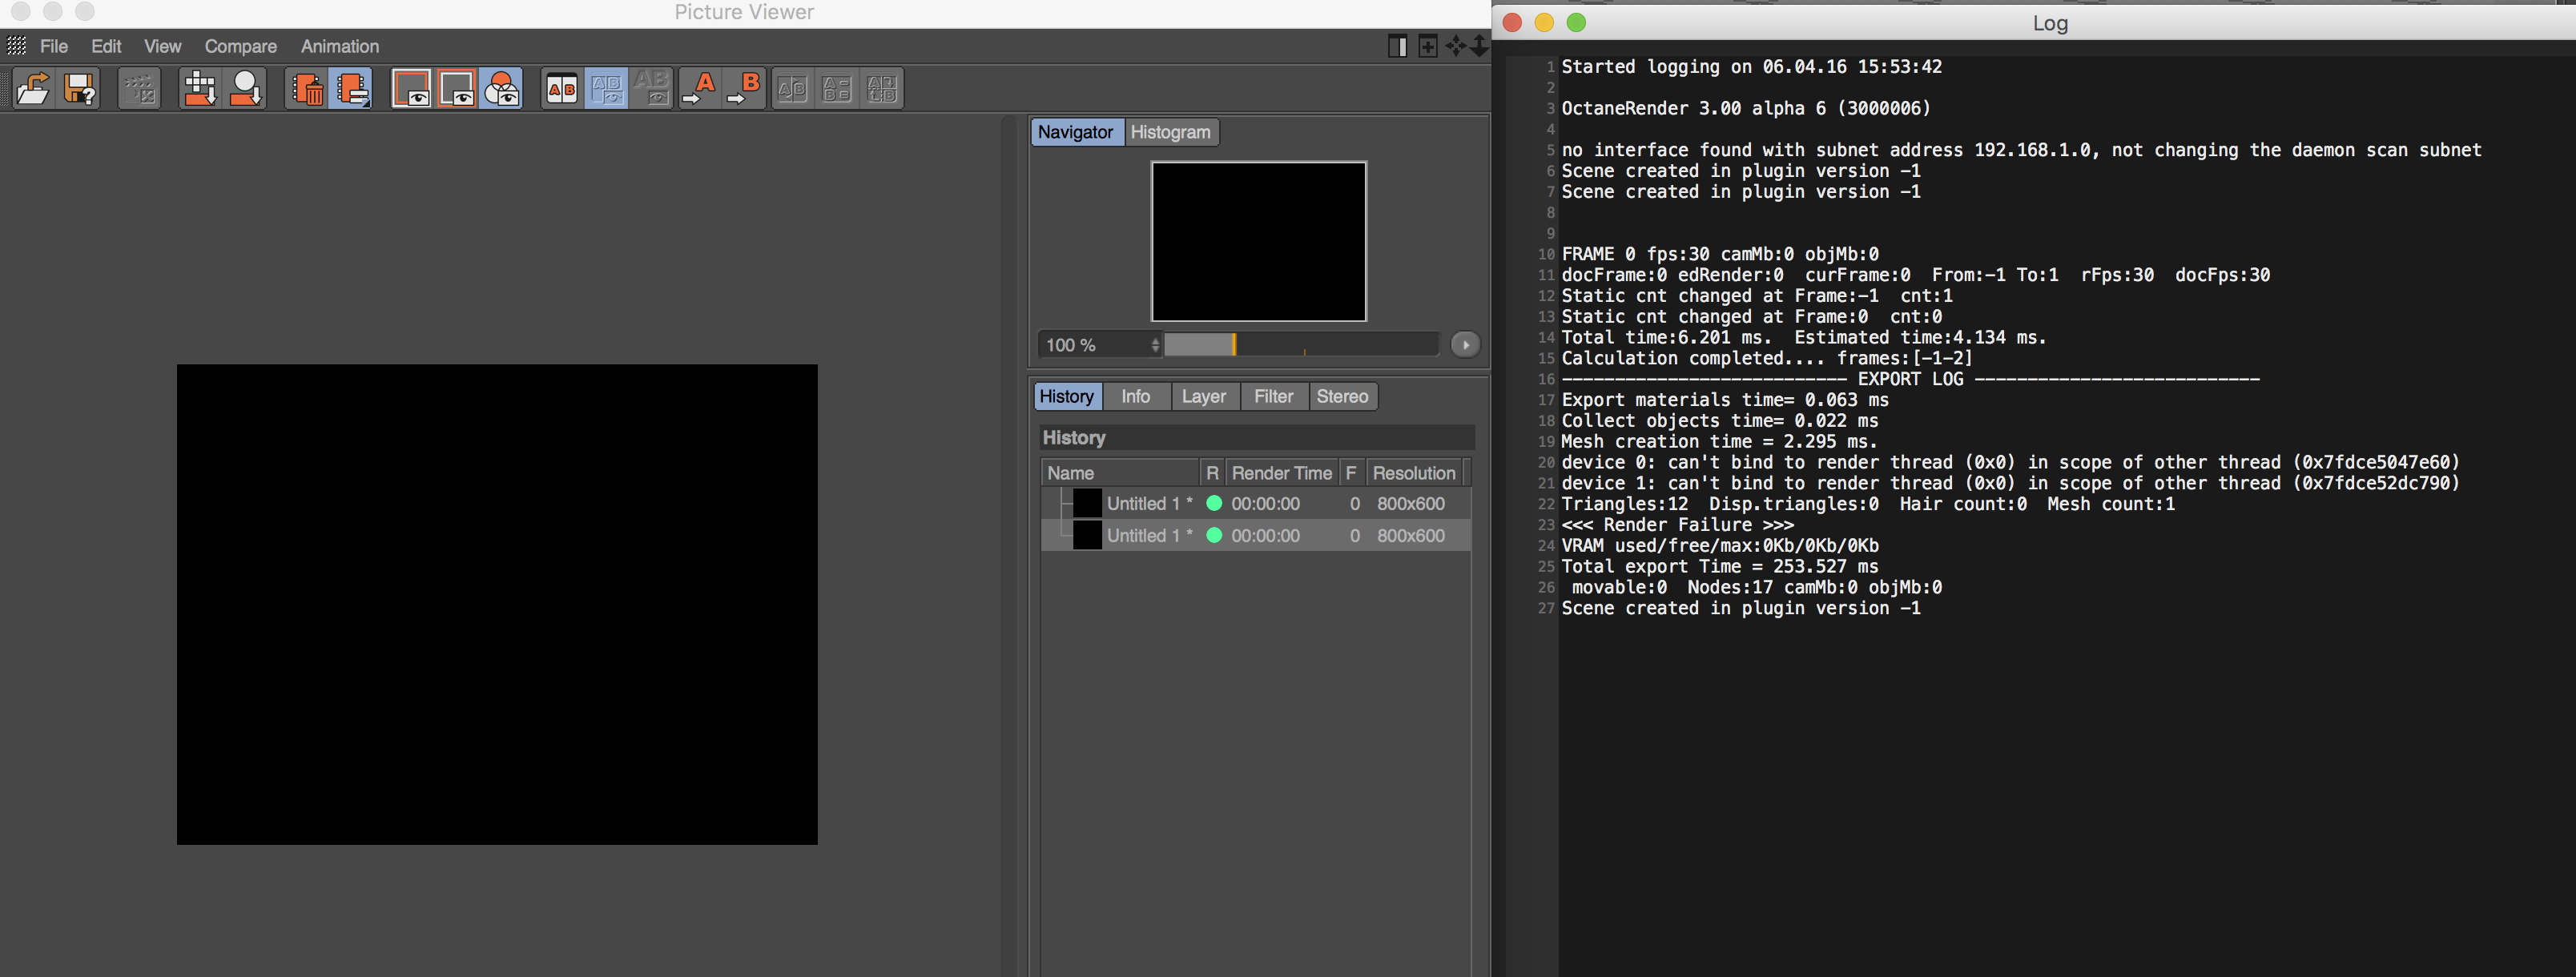Open the Compare menu
The image size is (2576, 977).
[240, 46]
